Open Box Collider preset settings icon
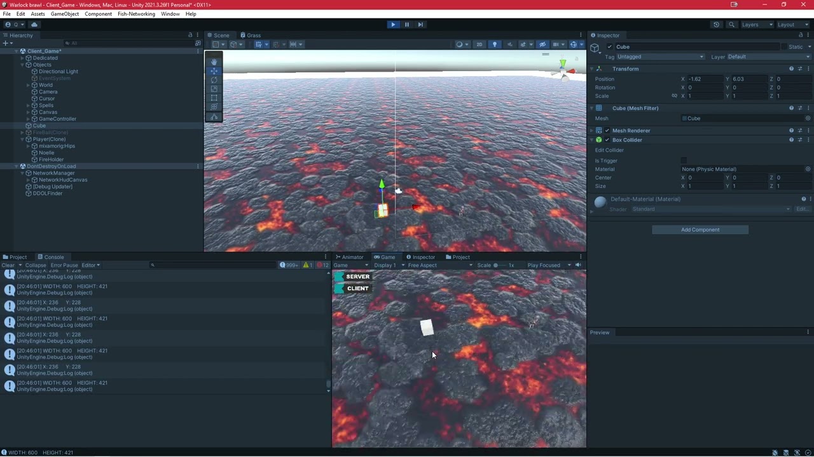Screen dimensions: 814x457 tap(800, 140)
